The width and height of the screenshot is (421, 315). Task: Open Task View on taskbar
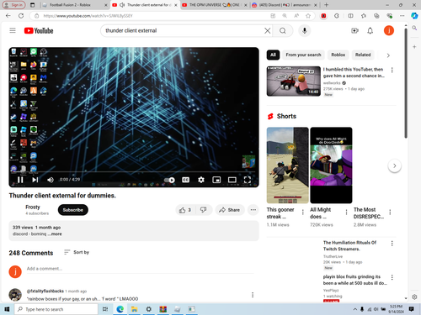coord(105,309)
